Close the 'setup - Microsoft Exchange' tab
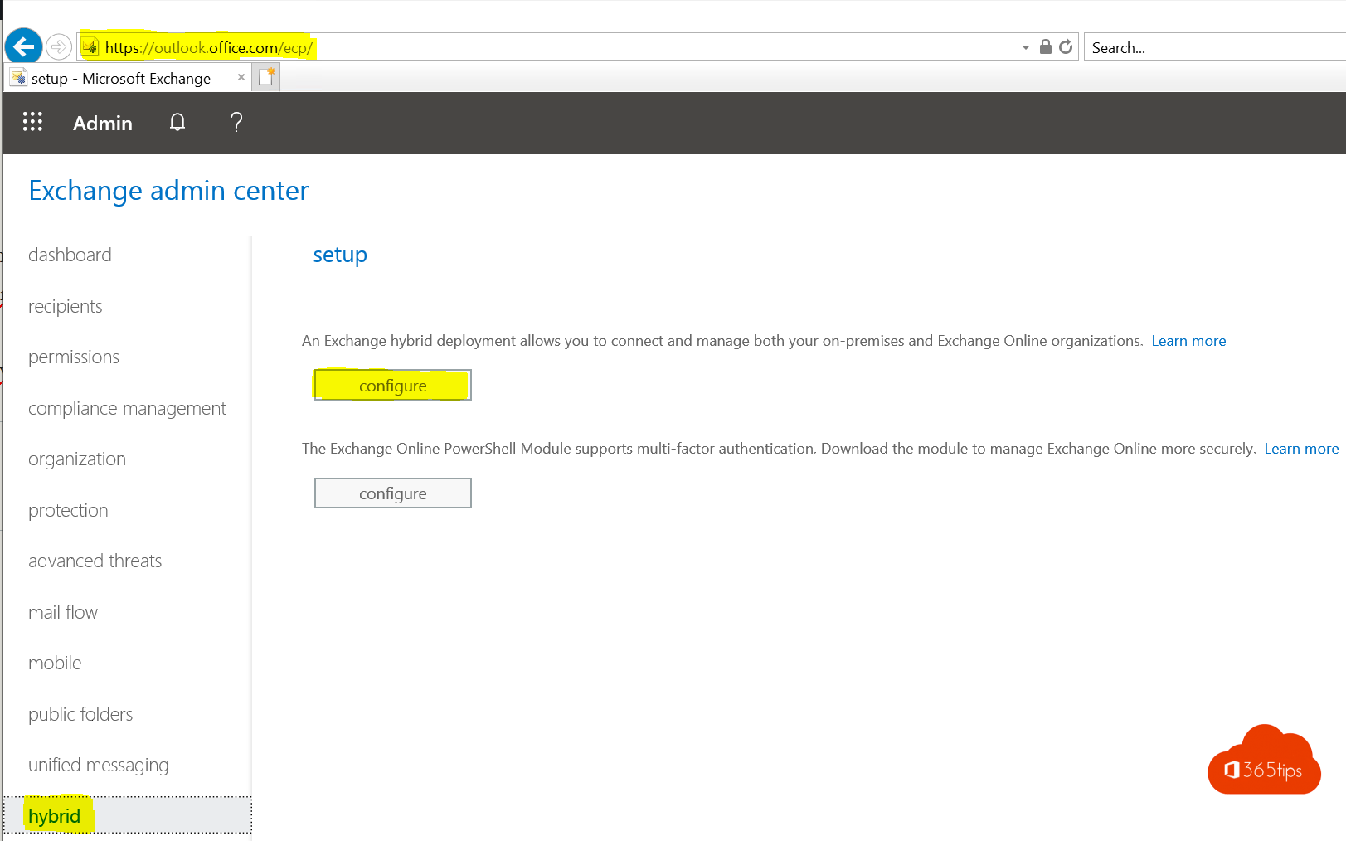This screenshot has height=841, width=1346. (x=241, y=77)
